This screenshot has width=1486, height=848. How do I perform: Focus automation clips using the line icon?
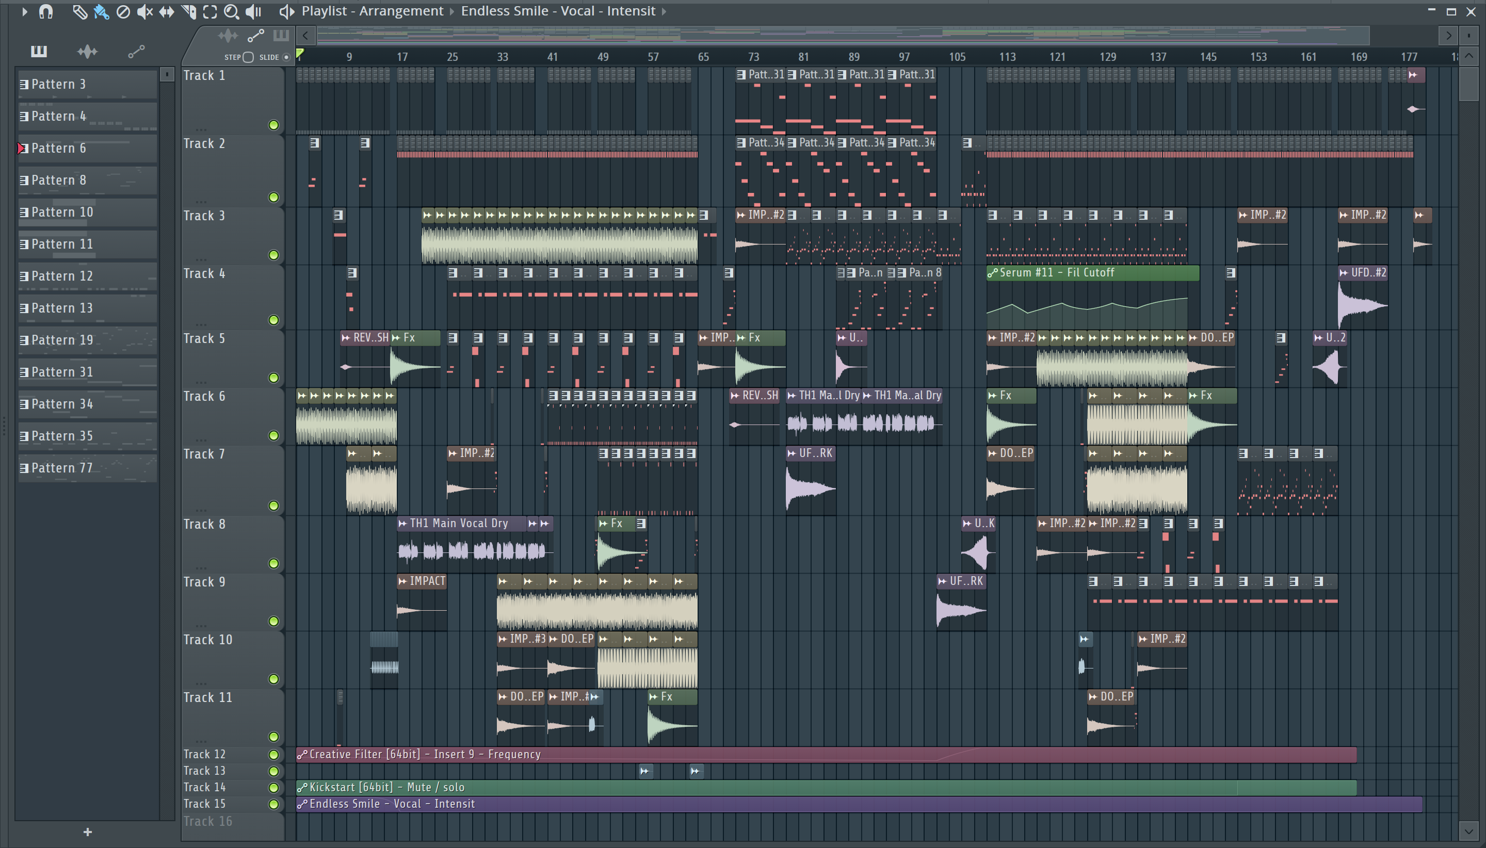click(256, 36)
